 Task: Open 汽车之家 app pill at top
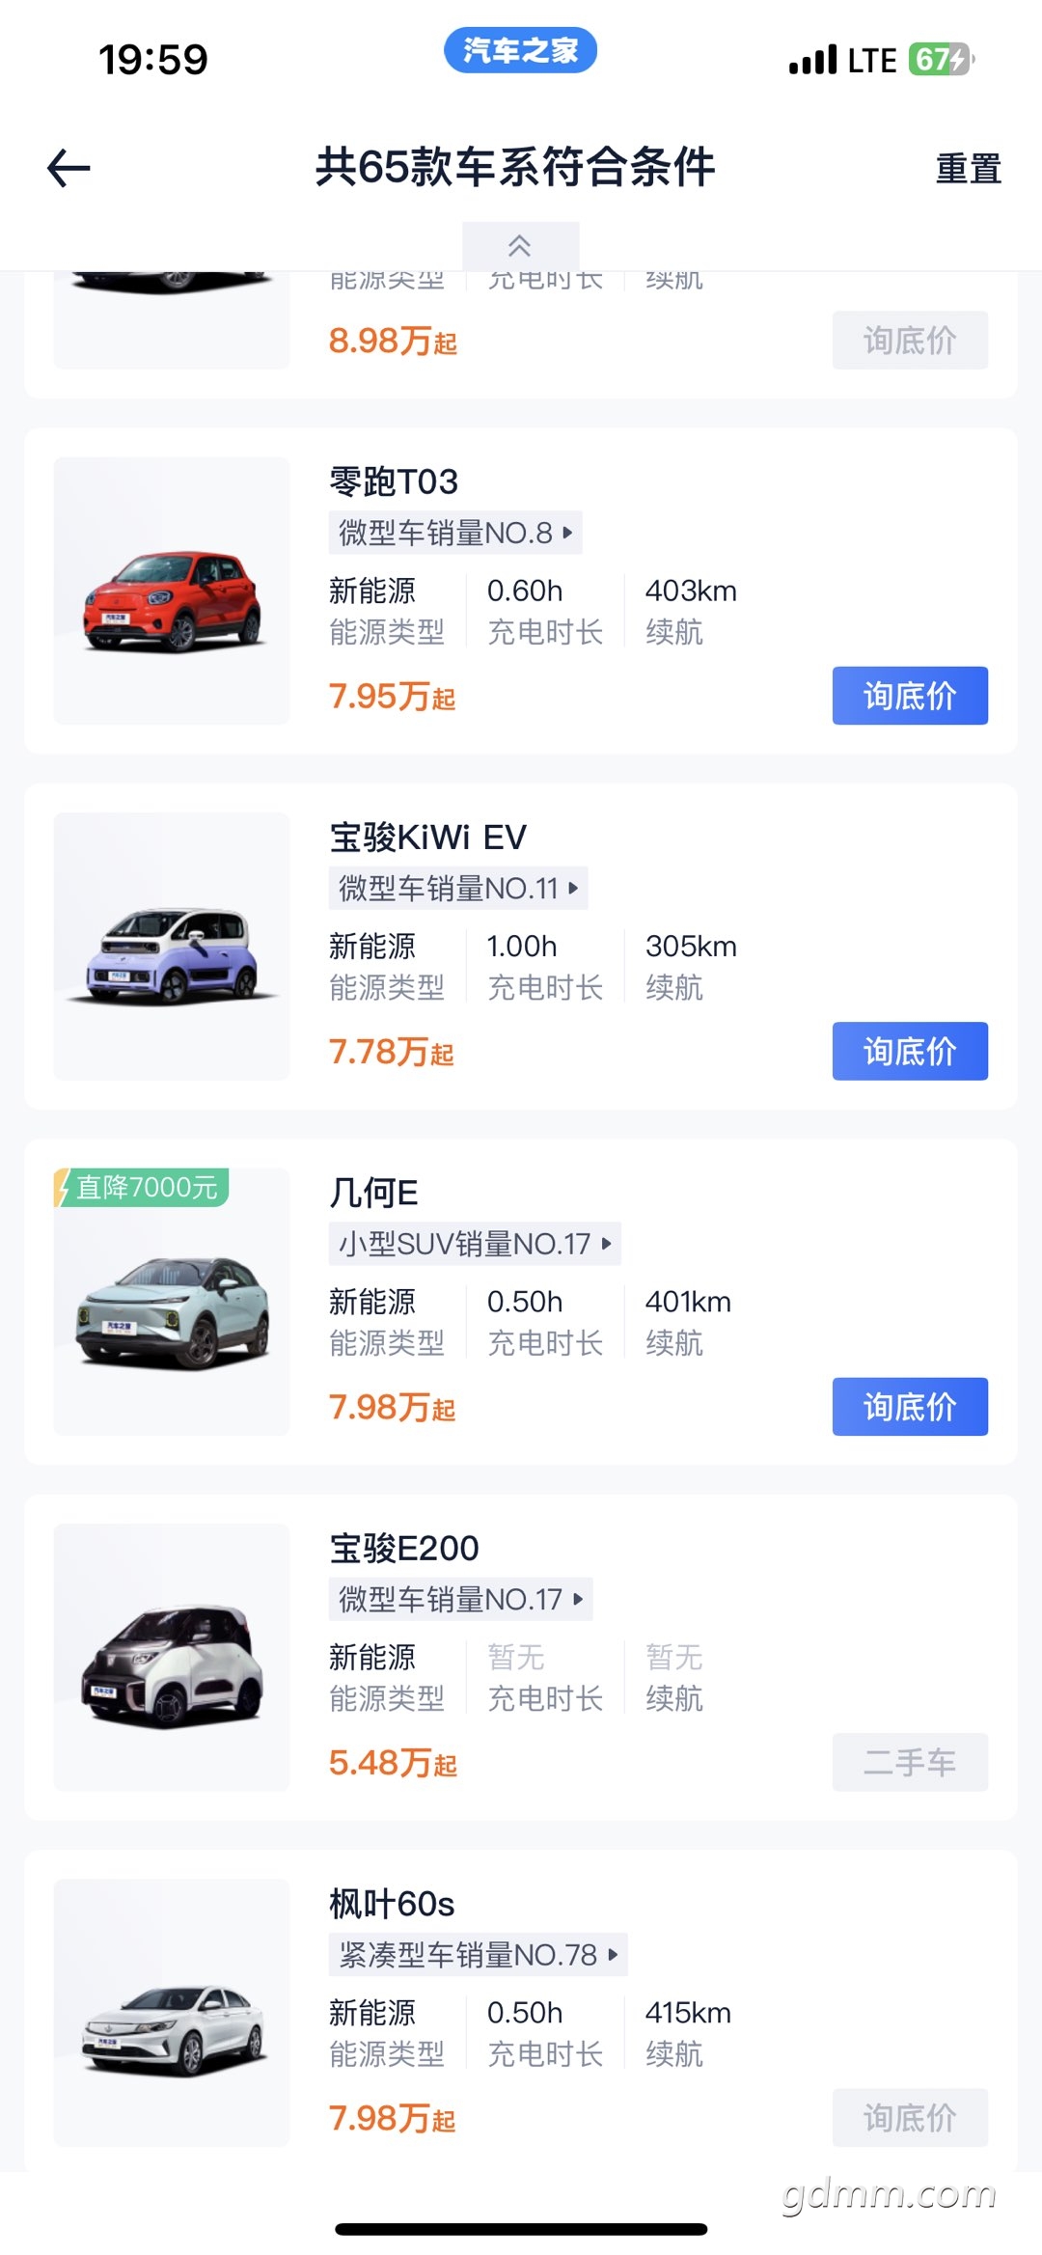pos(520,50)
